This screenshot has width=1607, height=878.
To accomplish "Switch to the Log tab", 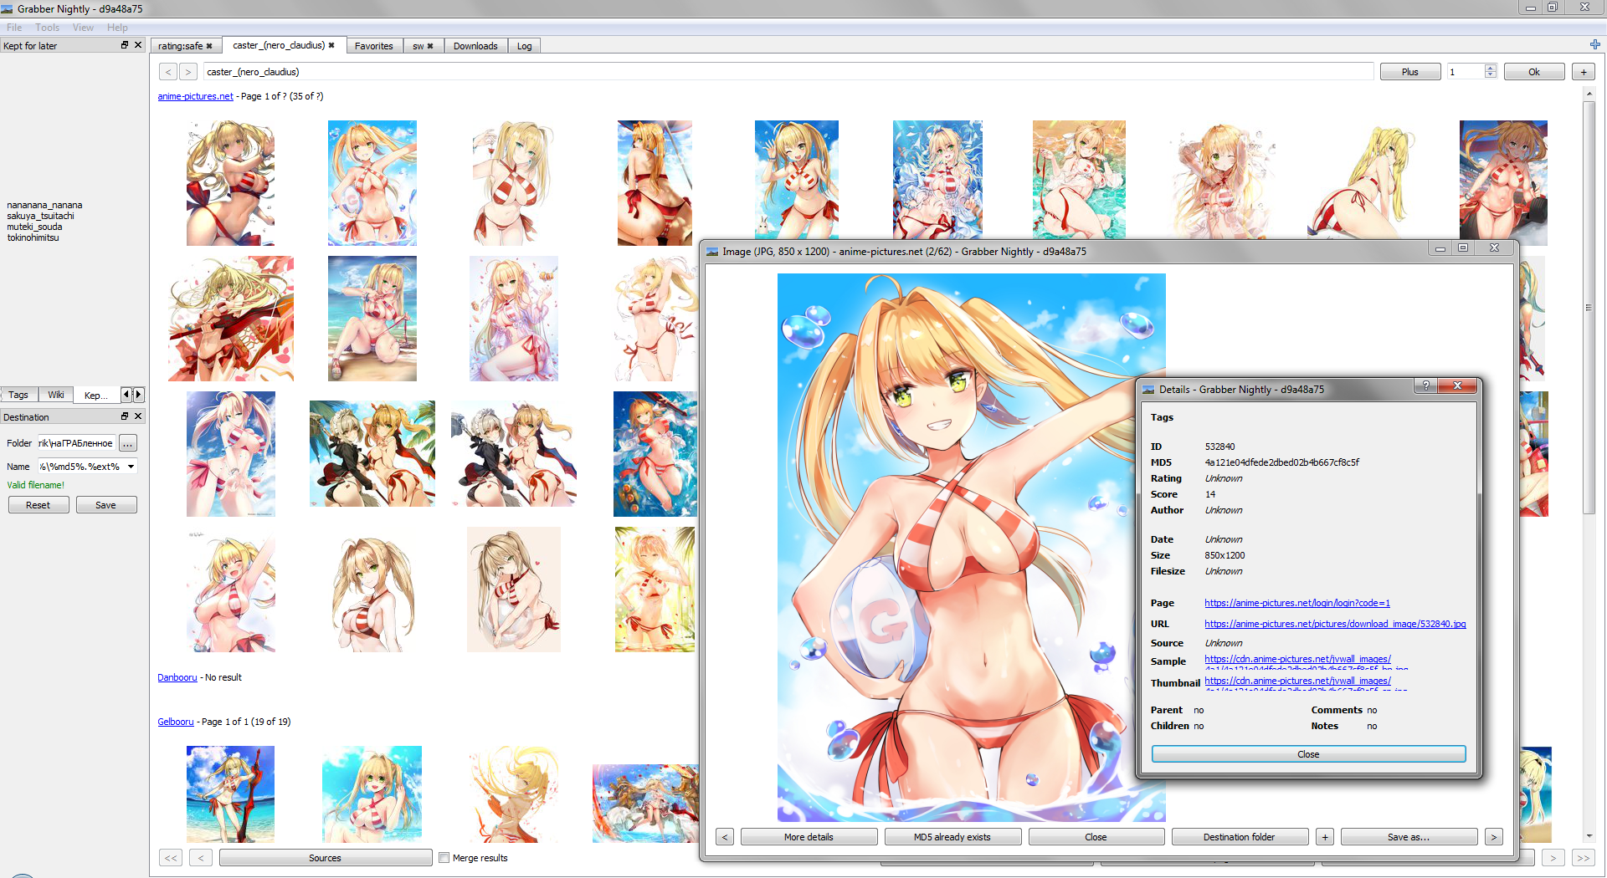I will coord(524,46).
